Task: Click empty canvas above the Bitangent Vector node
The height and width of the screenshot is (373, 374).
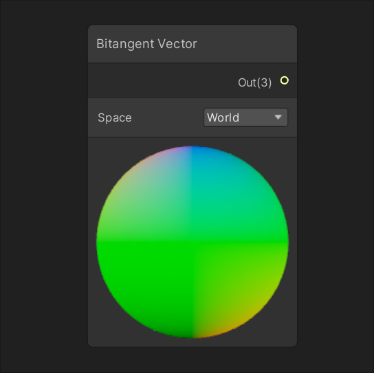Action: click(x=192, y=12)
